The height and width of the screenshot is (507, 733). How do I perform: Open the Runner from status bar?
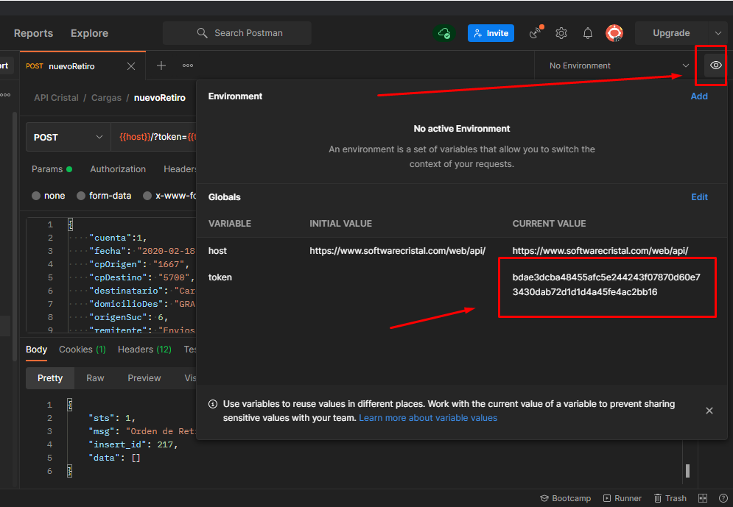tap(622, 498)
